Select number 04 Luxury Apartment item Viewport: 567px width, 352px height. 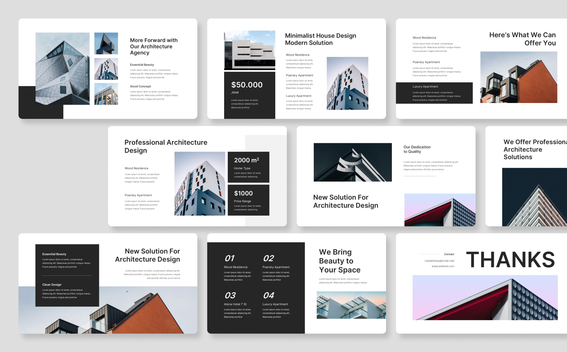276,305
